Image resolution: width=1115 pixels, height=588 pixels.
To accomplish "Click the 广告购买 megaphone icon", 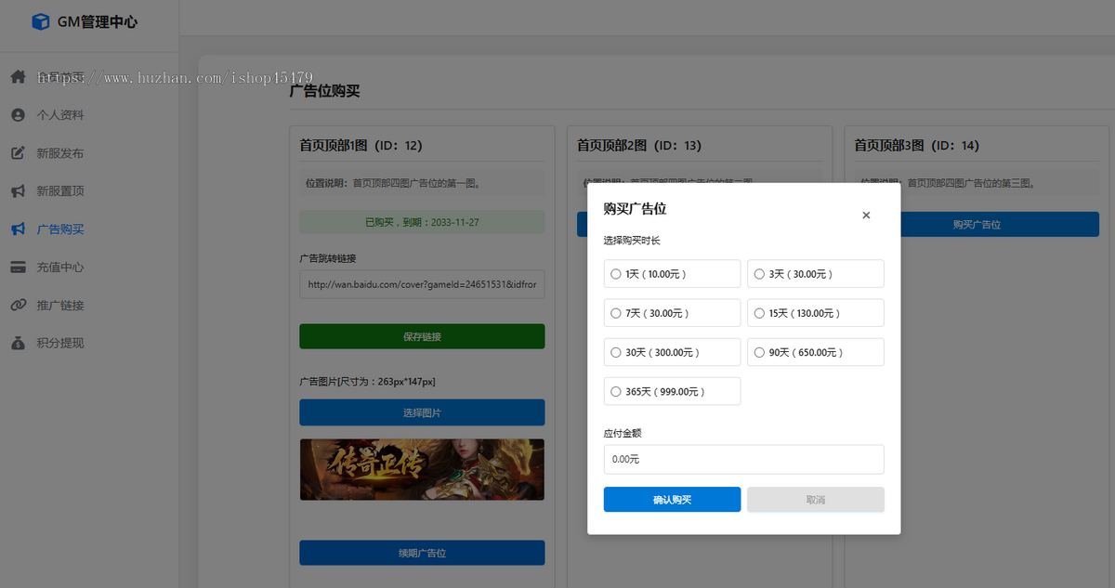I will pyautogui.click(x=18, y=229).
